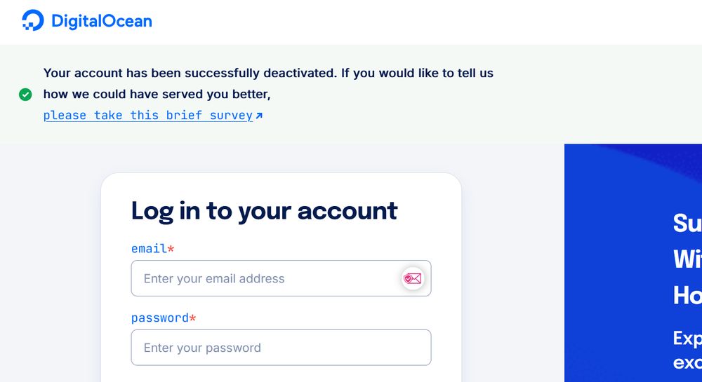Screen dimensions: 702x382
Task: Click the envelope shield icon in email field
Action: (412, 278)
